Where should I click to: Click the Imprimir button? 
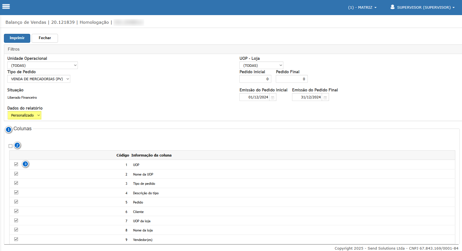[x=17, y=38]
